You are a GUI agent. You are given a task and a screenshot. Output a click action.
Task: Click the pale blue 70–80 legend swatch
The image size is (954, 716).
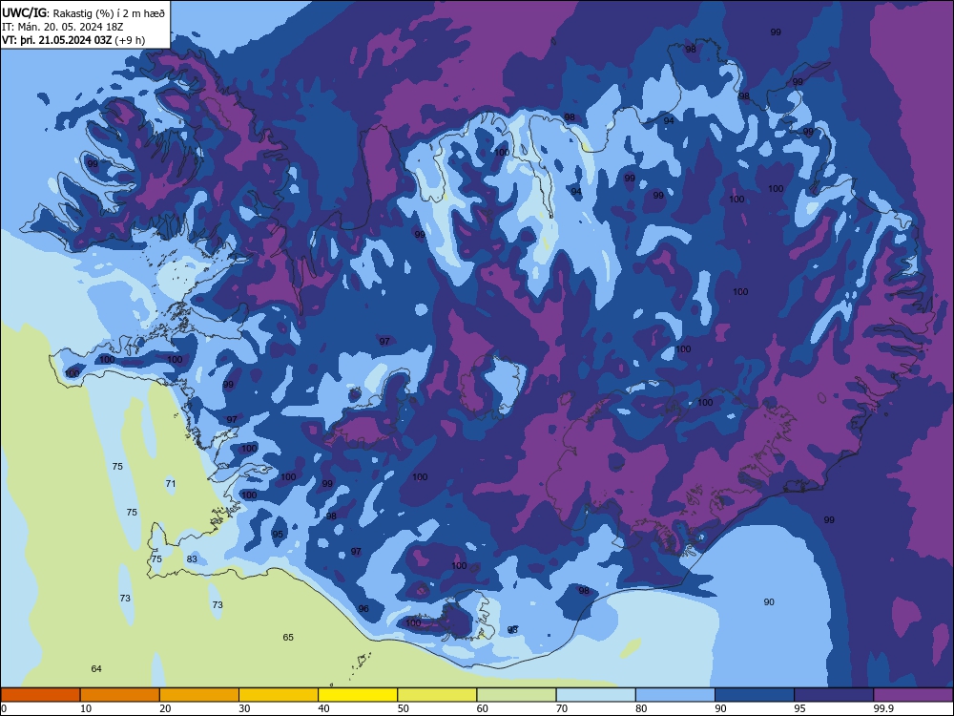pyautogui.click(x=596, y=695)
